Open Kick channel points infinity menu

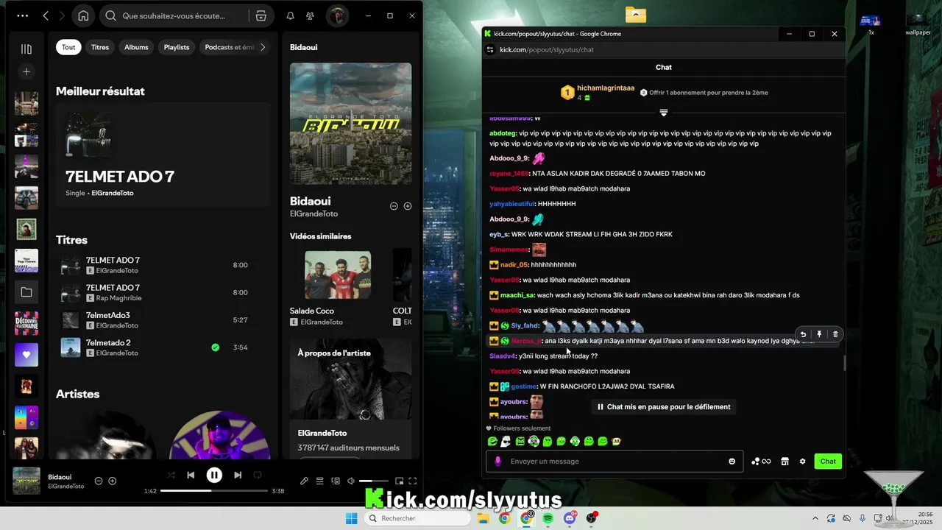(x=762, y=462)
